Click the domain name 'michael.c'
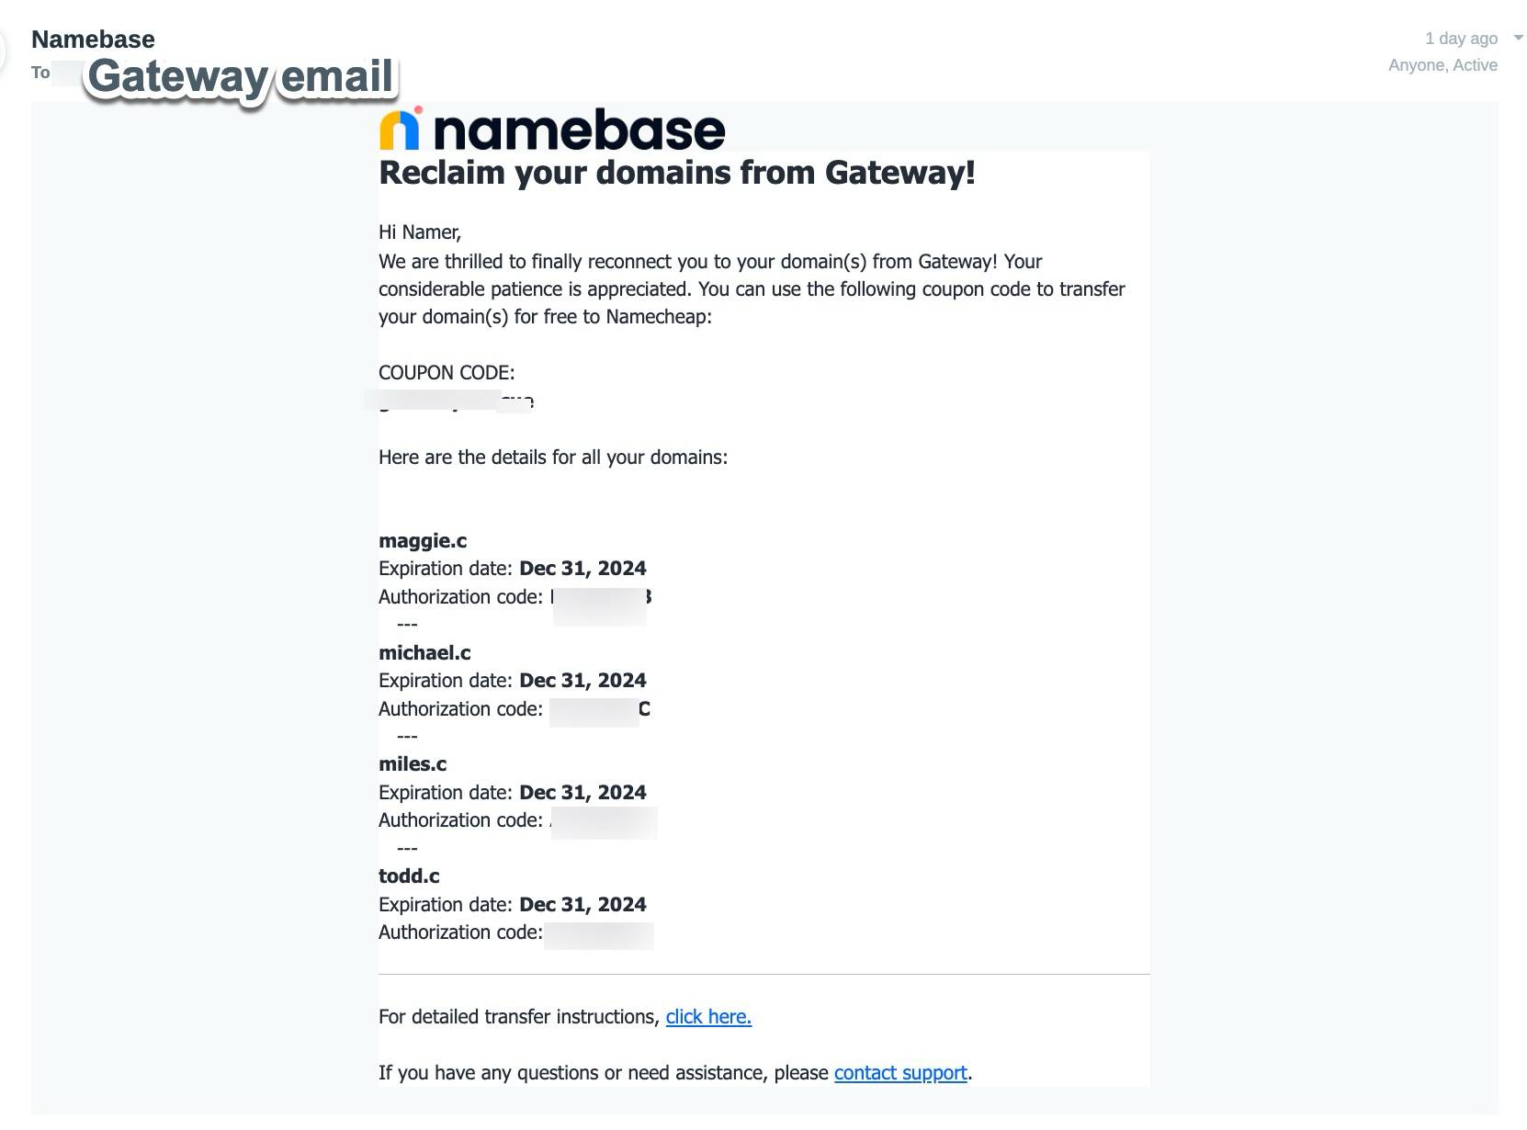 [x=425, y=653]
